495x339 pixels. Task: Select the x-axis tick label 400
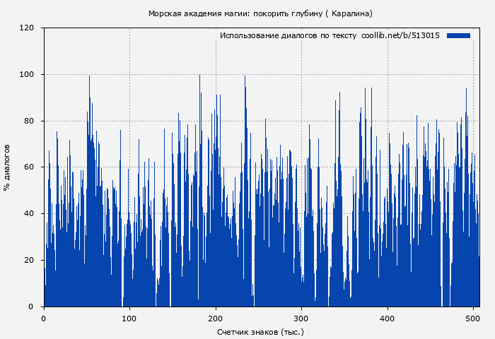[387, 319]
